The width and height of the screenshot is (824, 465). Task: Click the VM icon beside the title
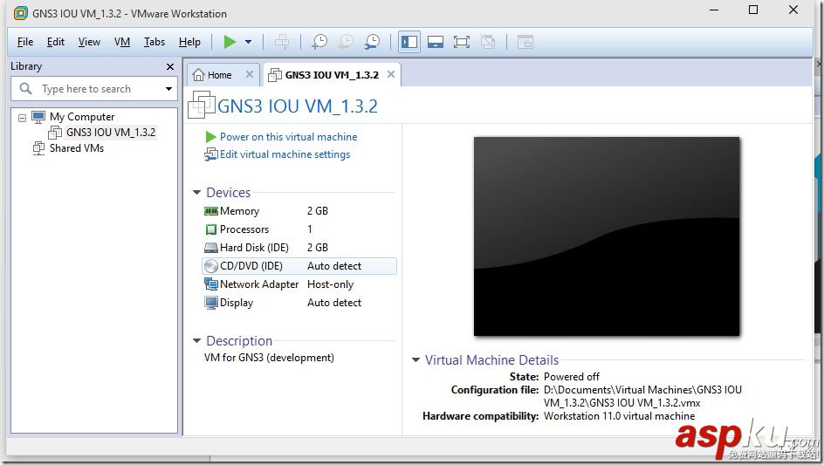[x=202, y=104]
